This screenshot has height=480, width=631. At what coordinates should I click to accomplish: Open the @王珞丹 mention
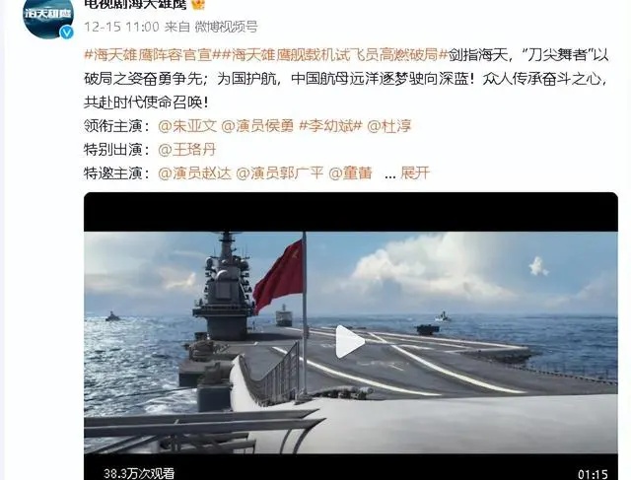coord(187,150)
